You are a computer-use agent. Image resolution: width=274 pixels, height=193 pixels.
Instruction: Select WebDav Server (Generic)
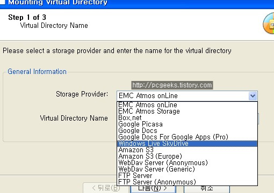point(187,169)
